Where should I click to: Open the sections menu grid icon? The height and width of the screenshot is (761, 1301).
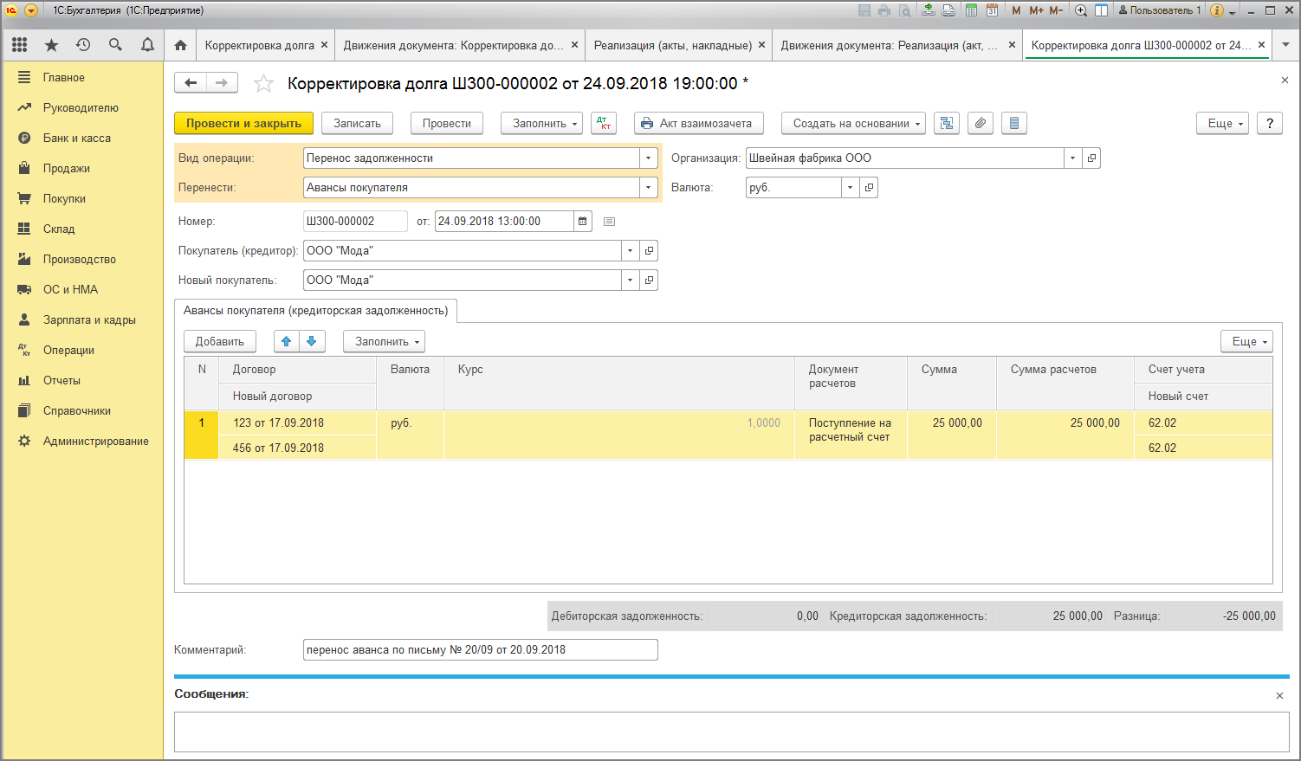click(19, 45)
